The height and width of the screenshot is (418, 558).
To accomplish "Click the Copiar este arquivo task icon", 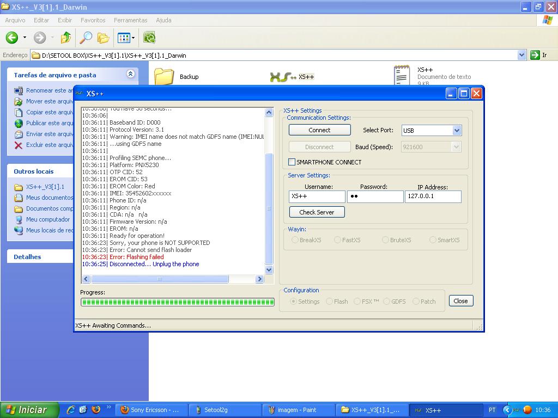I will point(19,112).
